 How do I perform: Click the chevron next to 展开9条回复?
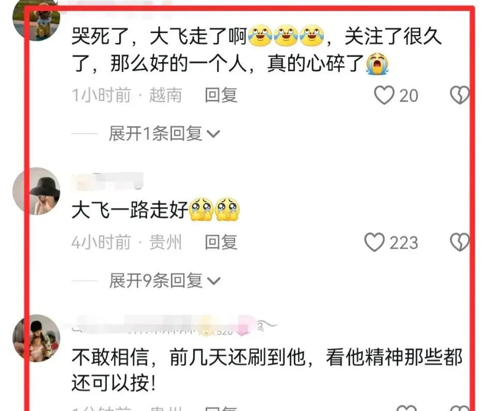[x=213, y=281]
